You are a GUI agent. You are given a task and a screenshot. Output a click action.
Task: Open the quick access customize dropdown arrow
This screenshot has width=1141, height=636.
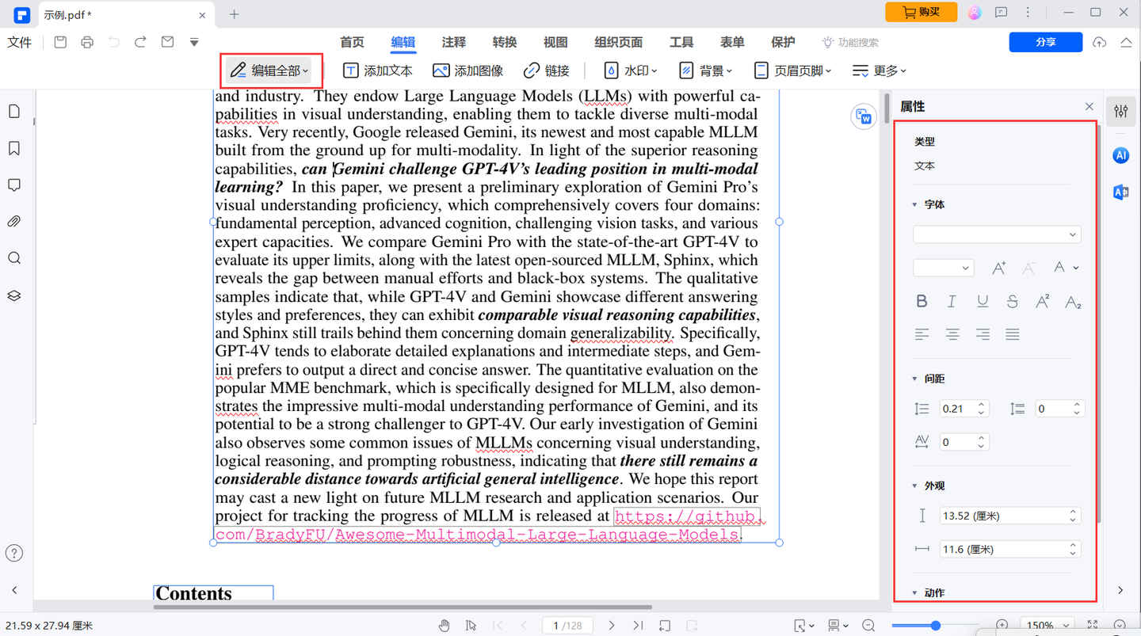coord(194,42)
